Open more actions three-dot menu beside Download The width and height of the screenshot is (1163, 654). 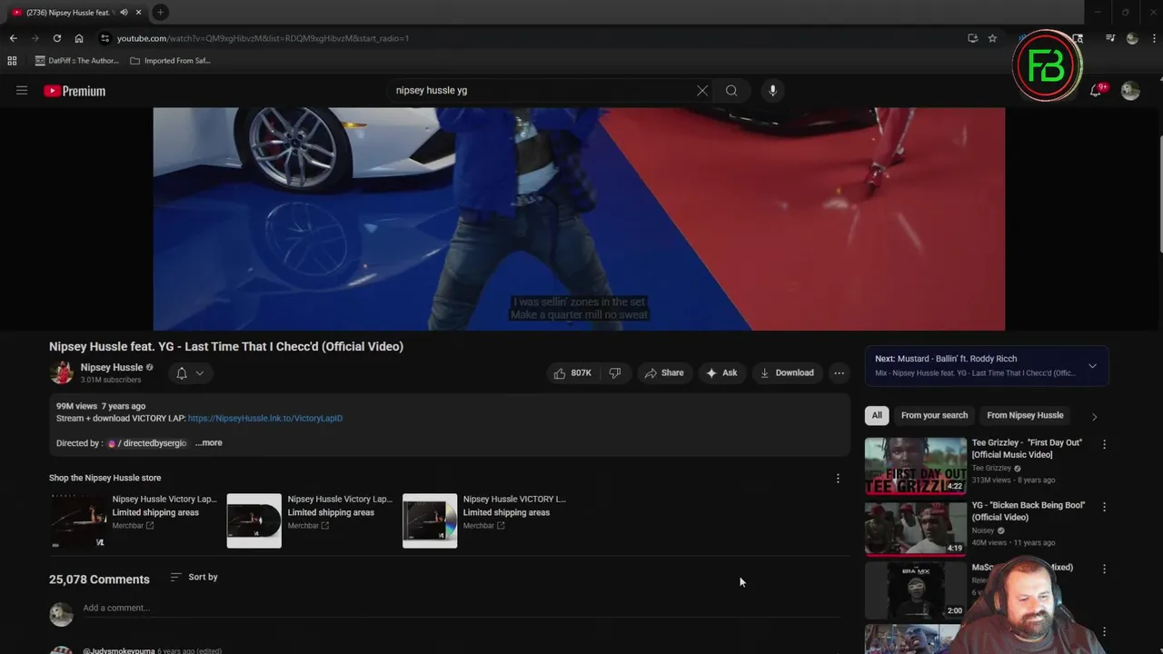839,372
